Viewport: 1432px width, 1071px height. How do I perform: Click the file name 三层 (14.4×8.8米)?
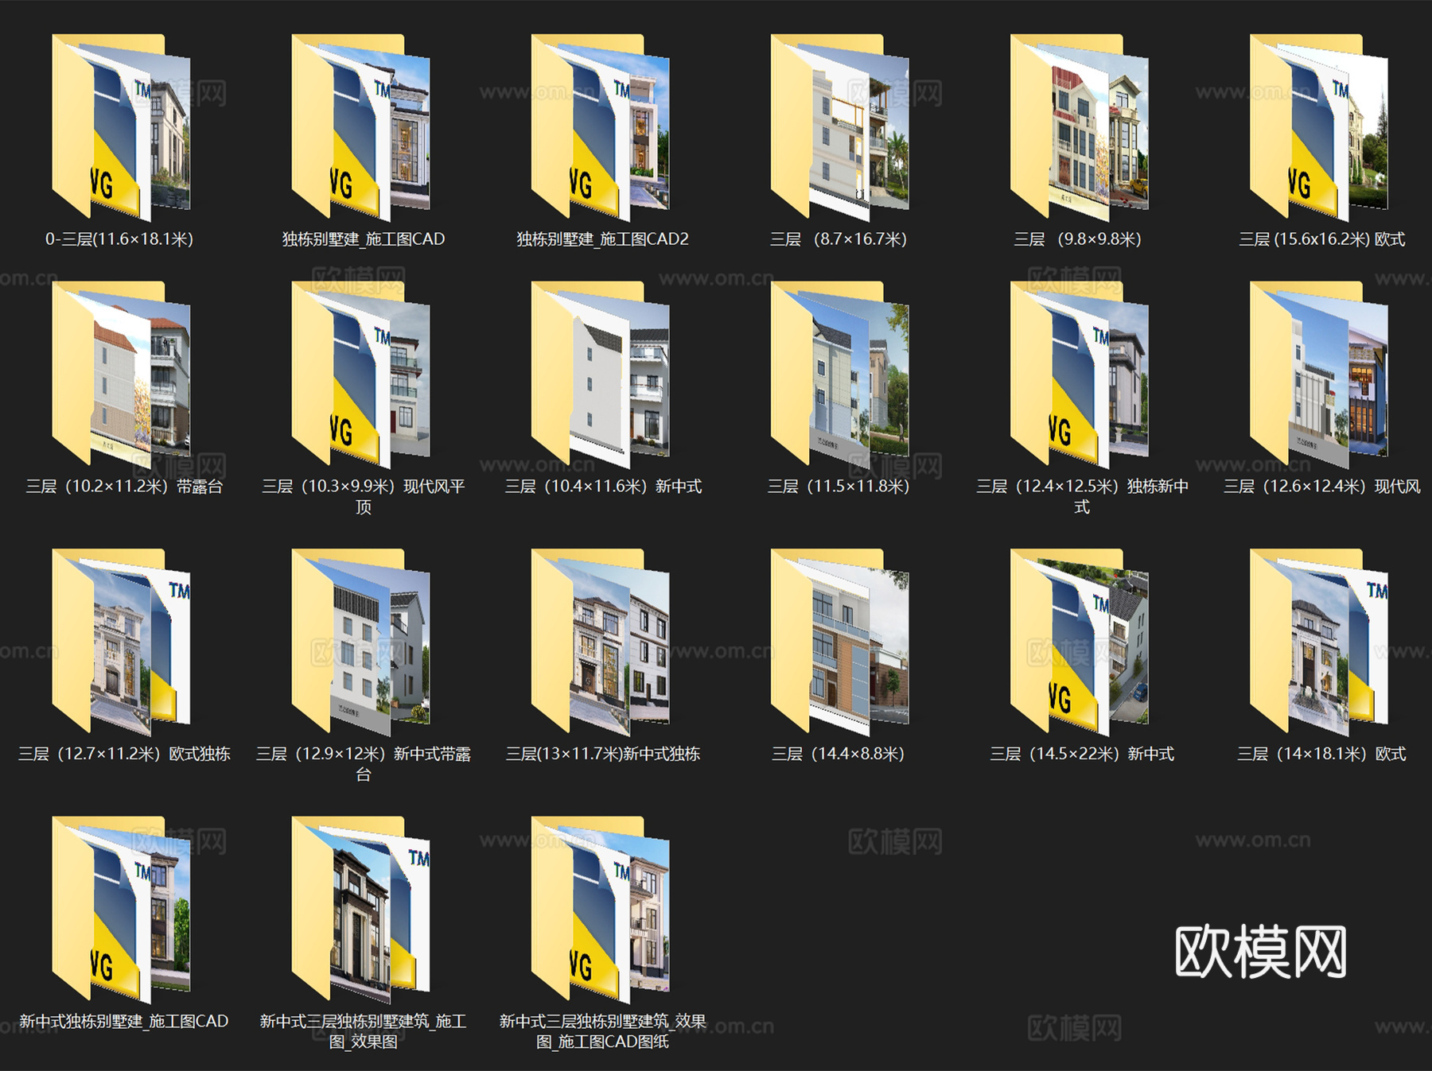[839, 754]
